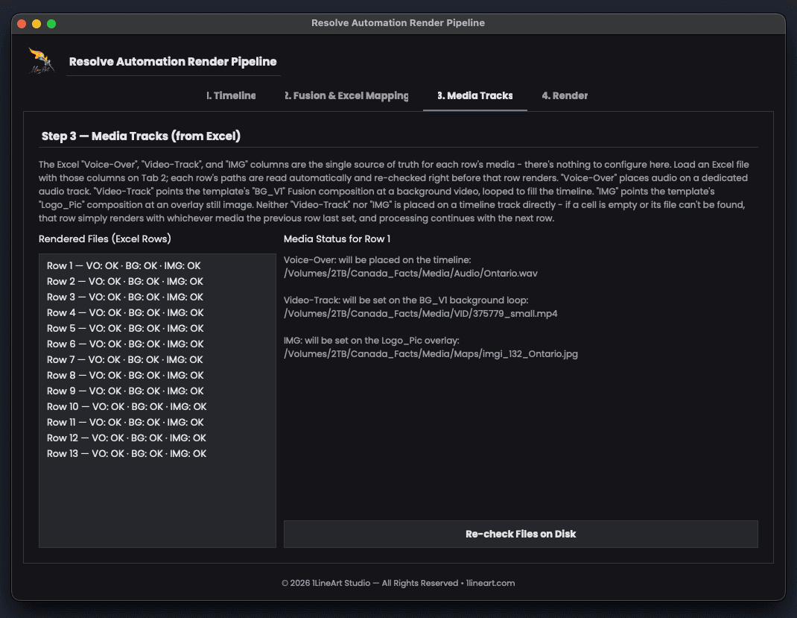Maximize the window with the green button

51,23
